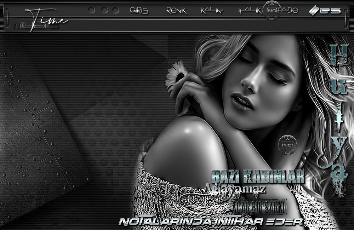Open the Giris menu item
This screenshot has width=354, height=230.
139,11
